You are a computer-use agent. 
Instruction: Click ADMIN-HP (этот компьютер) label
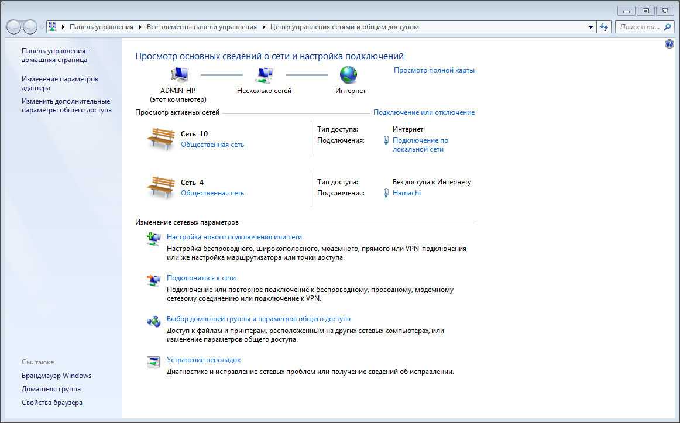[178, 95]
